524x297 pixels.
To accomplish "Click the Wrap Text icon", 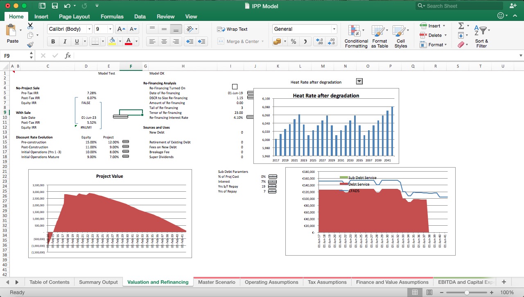I will click(x=221, y=29).
